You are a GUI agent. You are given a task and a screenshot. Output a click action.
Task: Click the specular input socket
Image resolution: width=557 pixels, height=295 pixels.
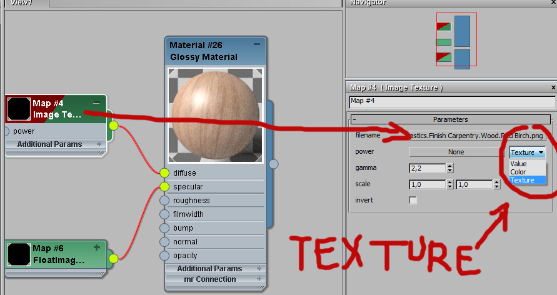click(164, 186)
